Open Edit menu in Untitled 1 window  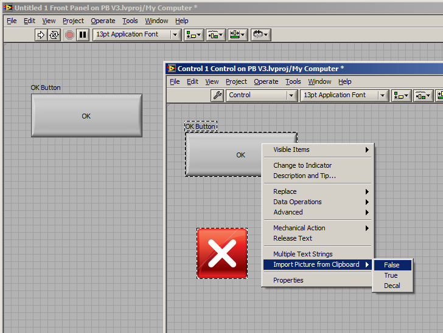point(29,21)
